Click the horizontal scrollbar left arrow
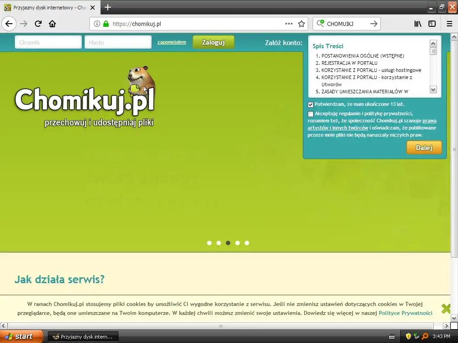Image resolution: width=458 pixels, height=343 pixels. pos(3,326)
